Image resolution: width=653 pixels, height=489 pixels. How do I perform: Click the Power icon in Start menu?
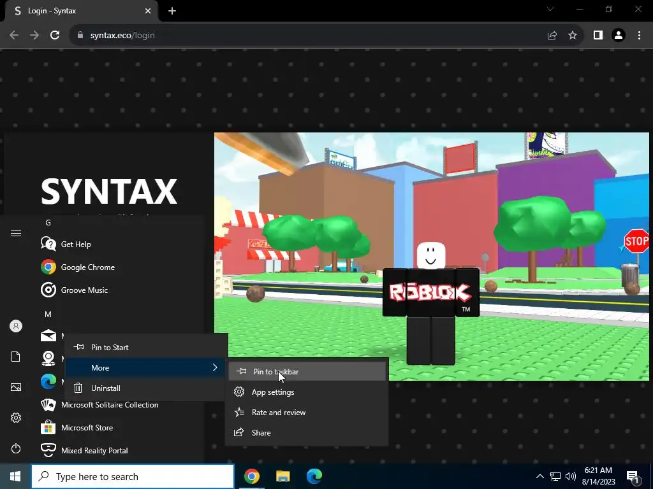pyautogui.click(x=16, y=448)
